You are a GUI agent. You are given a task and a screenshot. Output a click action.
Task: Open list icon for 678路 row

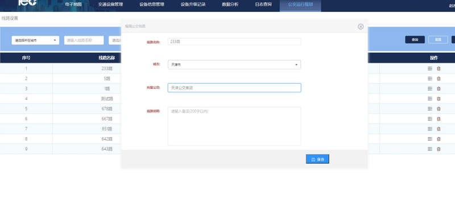[x=430, y=109]
